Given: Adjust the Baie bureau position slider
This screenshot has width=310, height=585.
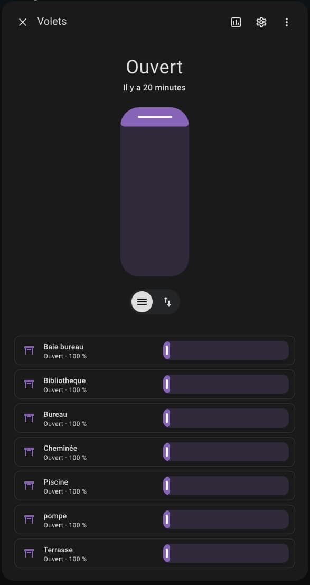Looking at the screenshot, I should [x=226, y=350].
